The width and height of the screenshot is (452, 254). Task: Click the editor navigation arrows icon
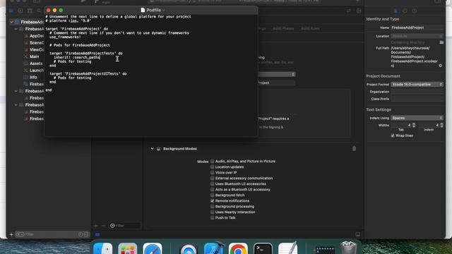348,11
